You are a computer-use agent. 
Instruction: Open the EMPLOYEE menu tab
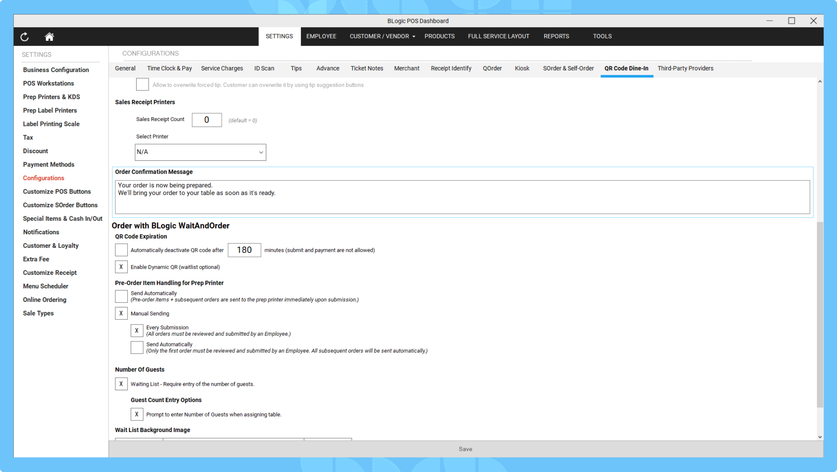tap(321, 36)
